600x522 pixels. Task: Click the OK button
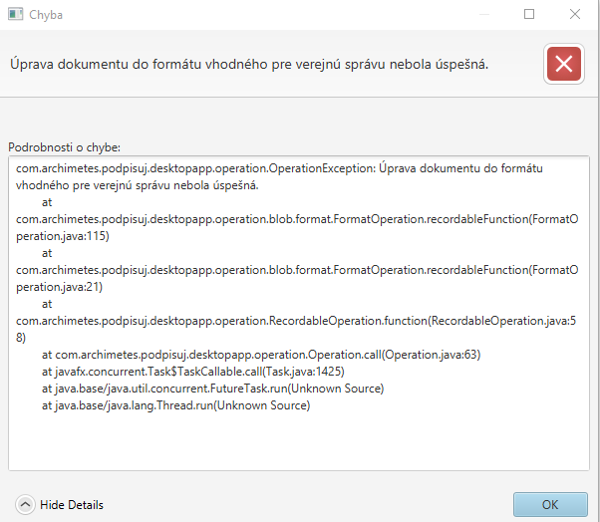click(549, 505)
